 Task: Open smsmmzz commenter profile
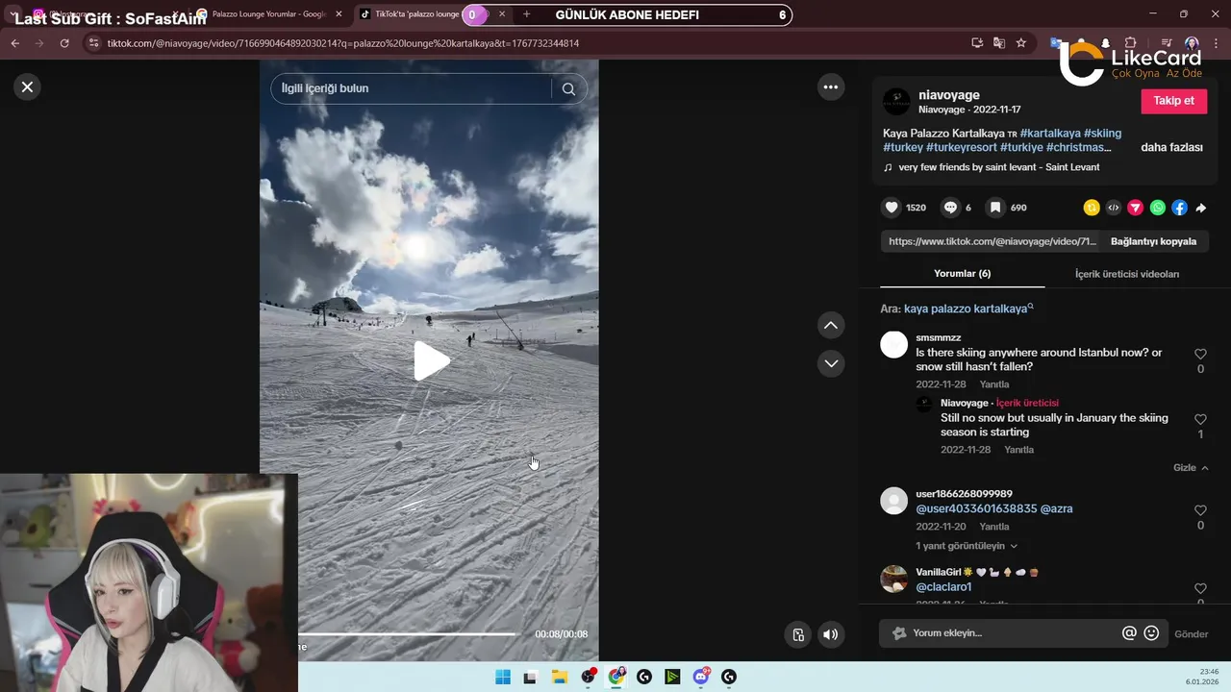[x=894, y=345]
